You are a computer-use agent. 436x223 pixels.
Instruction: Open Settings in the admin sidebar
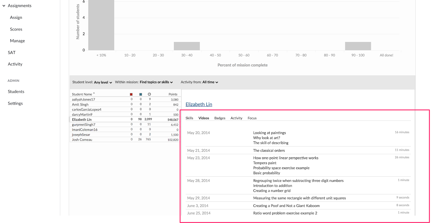click(15, 103)
